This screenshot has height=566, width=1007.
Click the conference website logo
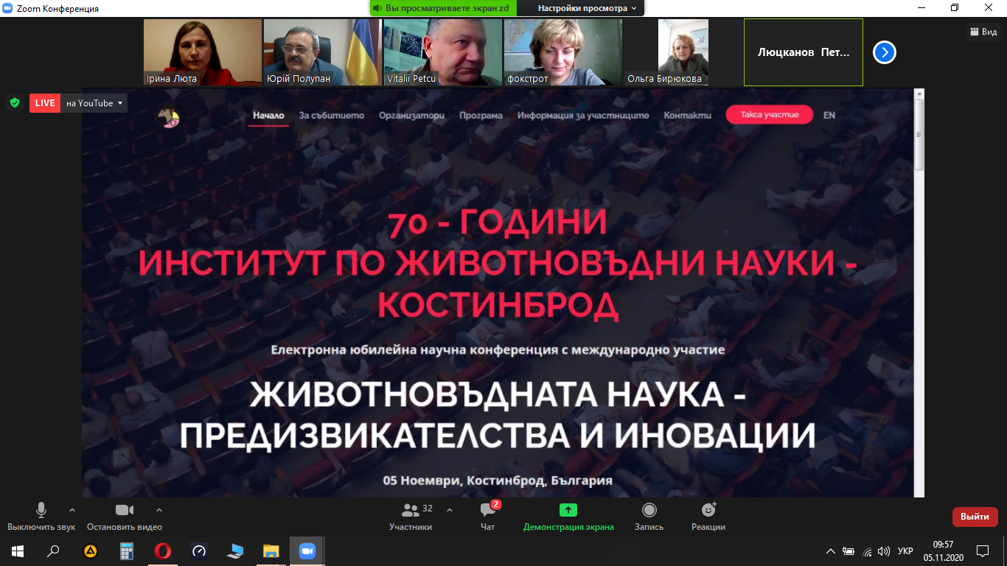click(x=169, y=118)
